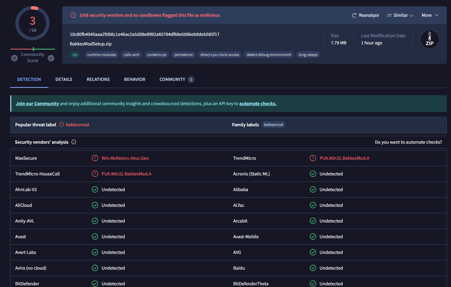451x287 pixels.
Task: Click the green check icon for ALYac
Action: 313,205
